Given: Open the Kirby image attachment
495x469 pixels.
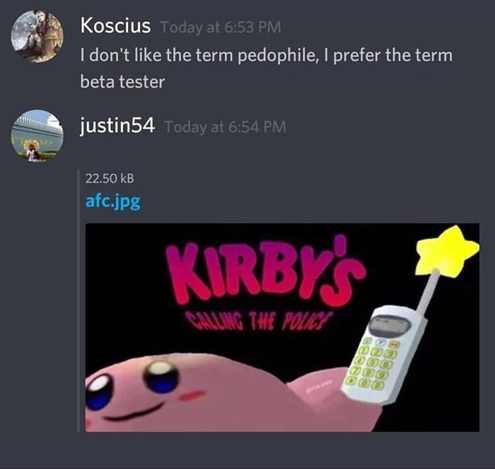Looking at the screenshot, I should pos(282,328).
